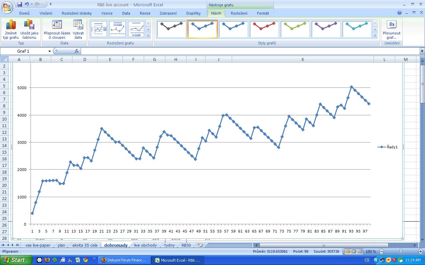Launch Firefox from Quick Launch
Viewport: 425px width, 265px height.
point(47,260)
